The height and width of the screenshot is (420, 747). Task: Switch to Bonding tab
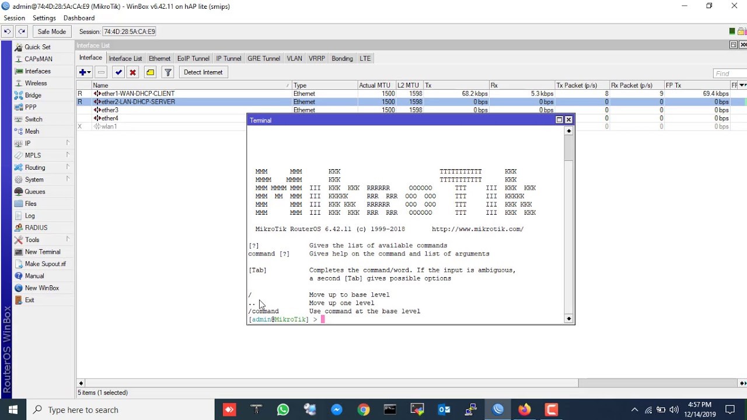point(342,58)
